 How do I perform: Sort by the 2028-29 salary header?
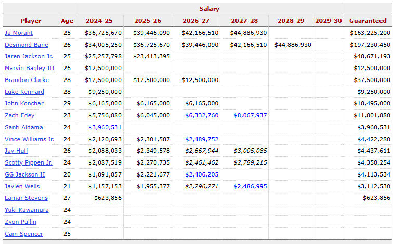pyautogui.click(x=291, y=21)
